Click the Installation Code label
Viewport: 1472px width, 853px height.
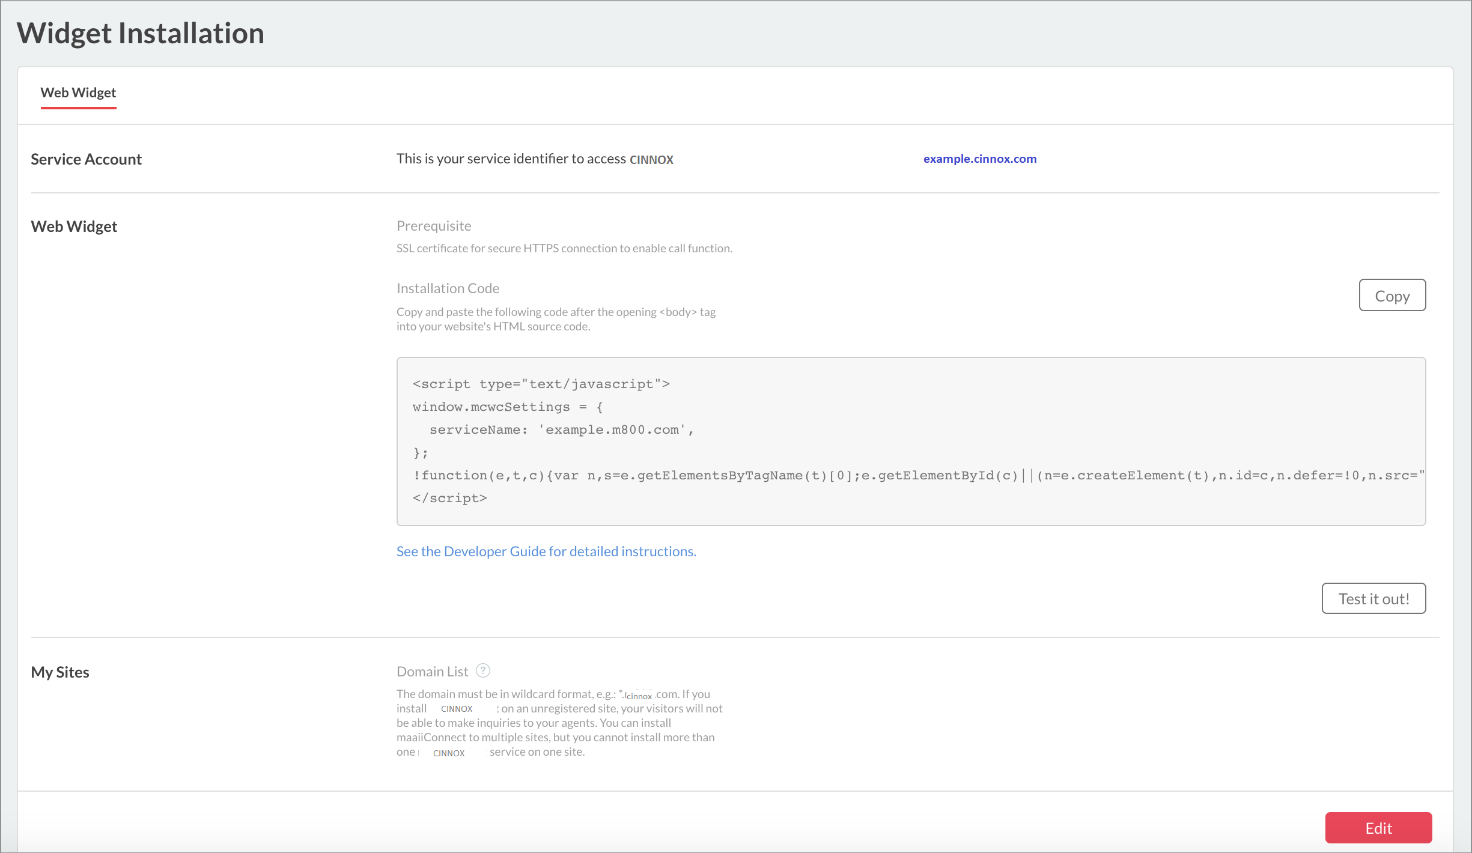click(448, 288)
